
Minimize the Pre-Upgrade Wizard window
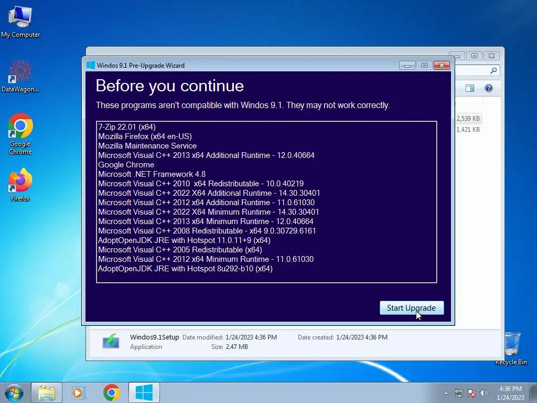click(x=407, y=66)
